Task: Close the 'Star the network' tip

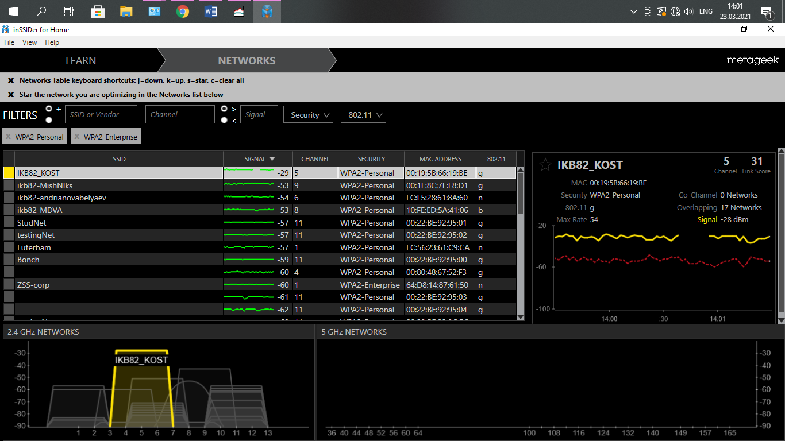Action: (11, 95)
